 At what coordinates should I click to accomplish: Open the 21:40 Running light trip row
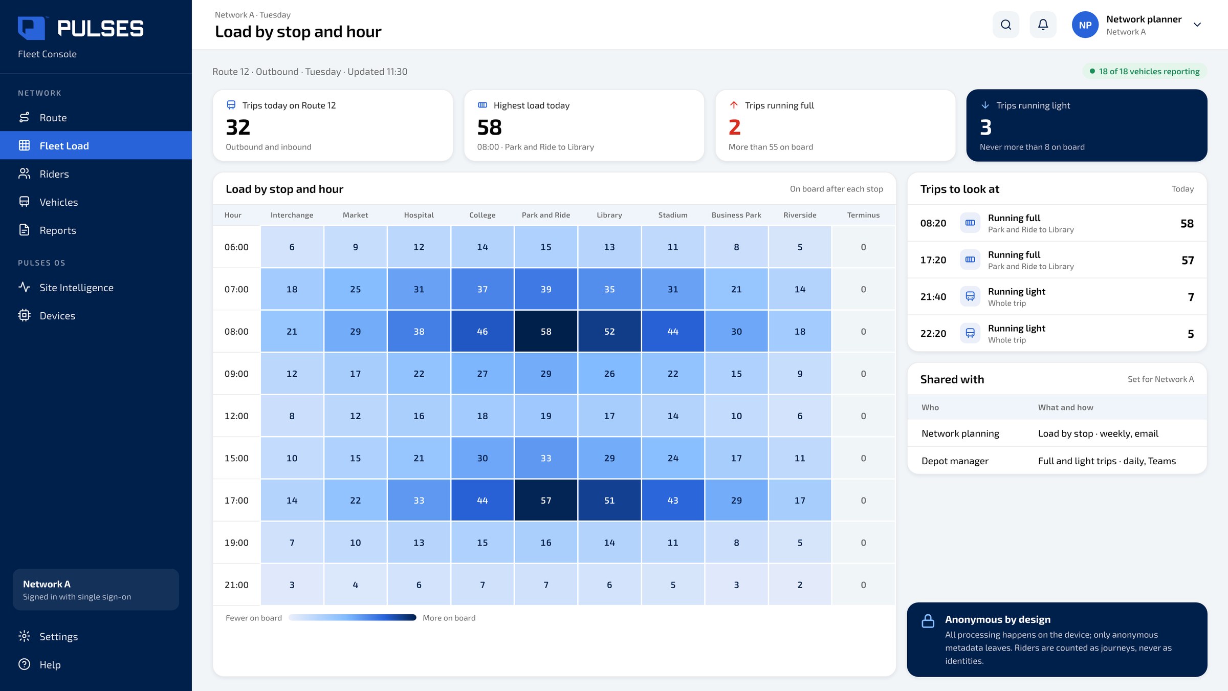pyautogui.click(x=1057, y=297)
